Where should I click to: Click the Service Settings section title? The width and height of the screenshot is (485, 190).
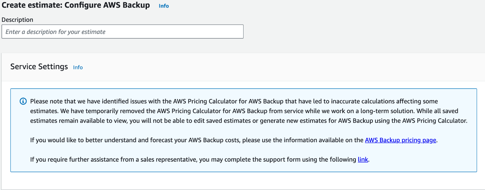click(39, 66)
